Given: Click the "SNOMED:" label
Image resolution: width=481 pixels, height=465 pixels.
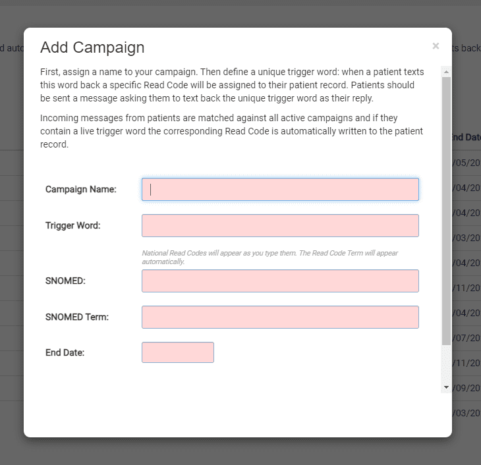Looking at the screenshot, I should 66,281.
